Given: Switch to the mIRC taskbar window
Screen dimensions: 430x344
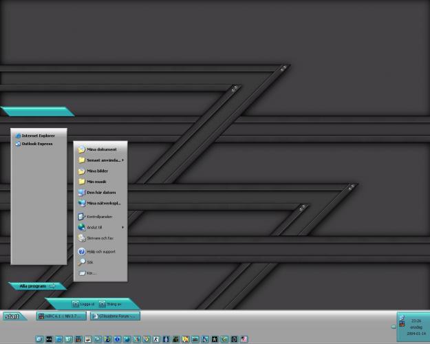Looking at the screenshot, I should click(61, 316).
